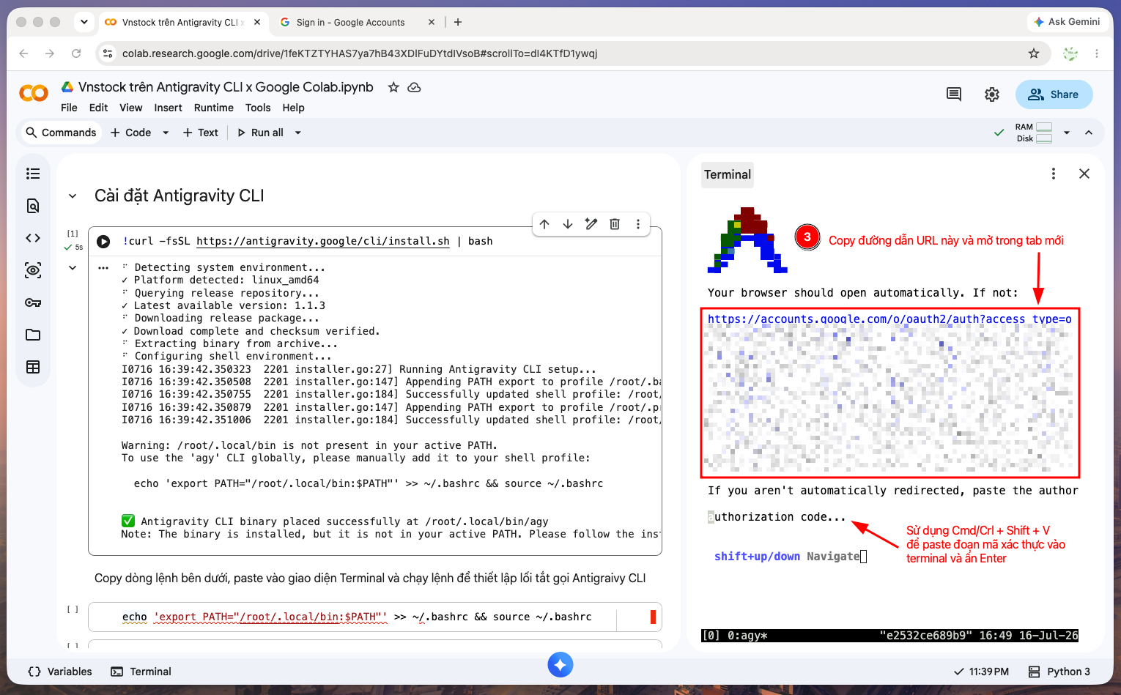The image size is (1121, 695).
Task: Close the Vnstock trên Antigravity CLI tab
Action: coord(257,22)
